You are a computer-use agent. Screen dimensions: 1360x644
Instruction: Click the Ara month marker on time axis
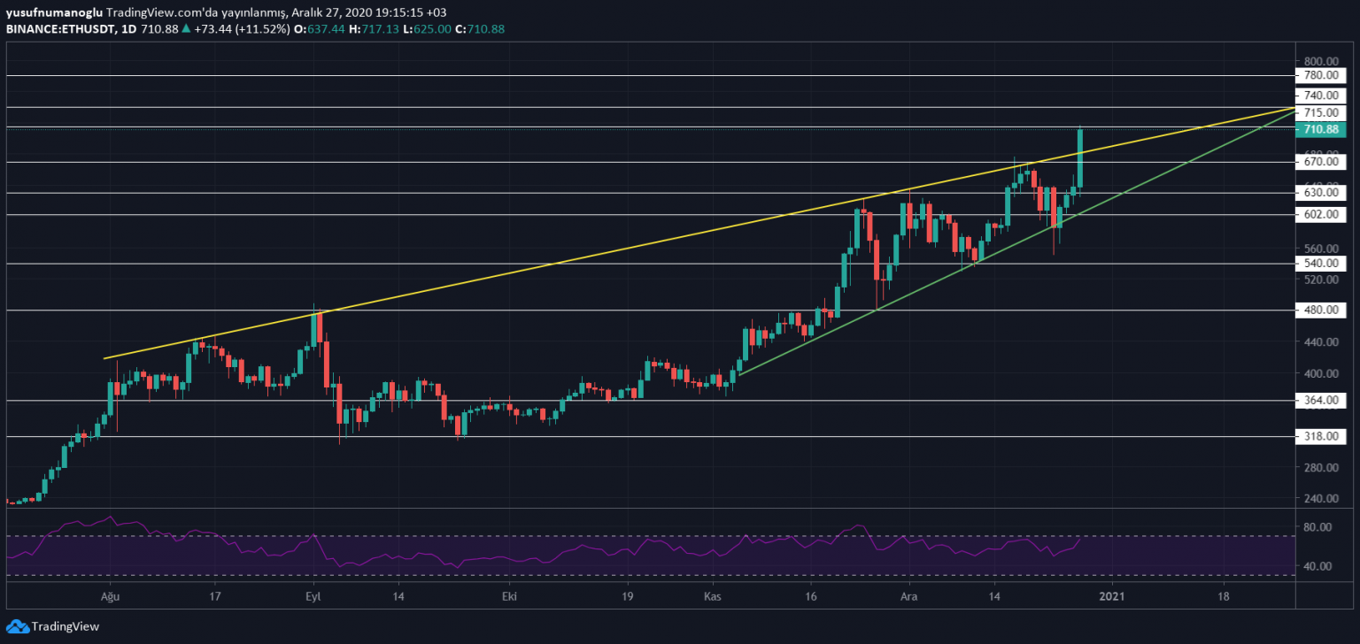908,596
